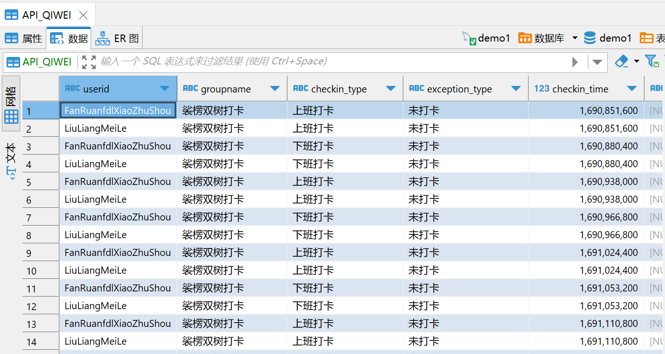
Task: Open the checkin_time column filter dropdown
Action: click(x=632, y=89)
